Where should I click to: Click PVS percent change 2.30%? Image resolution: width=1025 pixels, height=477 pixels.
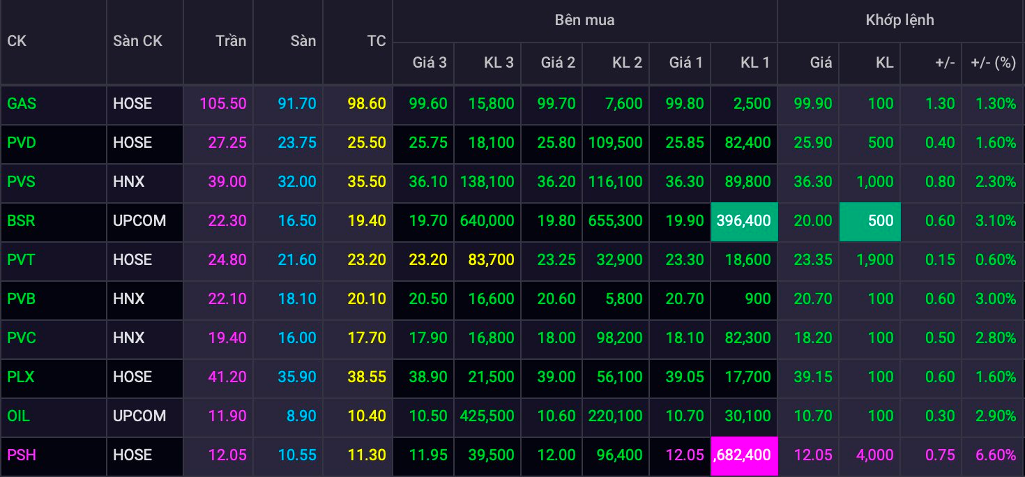(x=996, y=181)
